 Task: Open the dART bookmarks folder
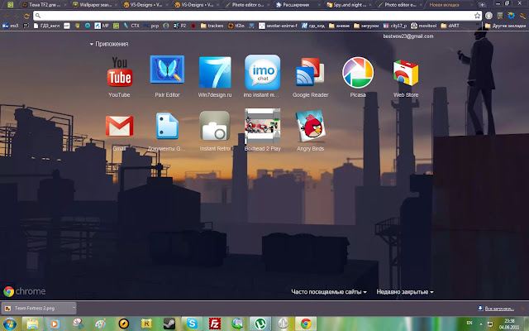click(x=450, y=26)
